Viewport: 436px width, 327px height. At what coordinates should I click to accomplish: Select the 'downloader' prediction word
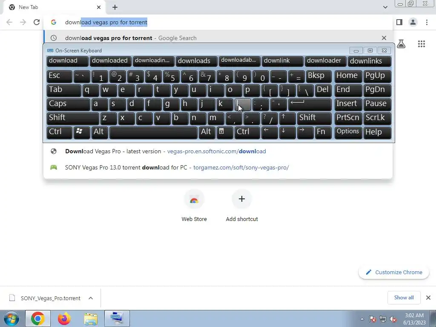point(326,61)
